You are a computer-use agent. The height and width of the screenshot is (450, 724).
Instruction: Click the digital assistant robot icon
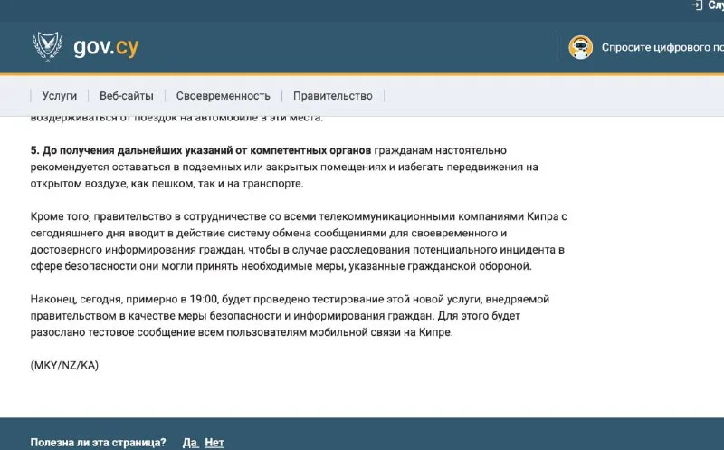[x=580, y=47]
